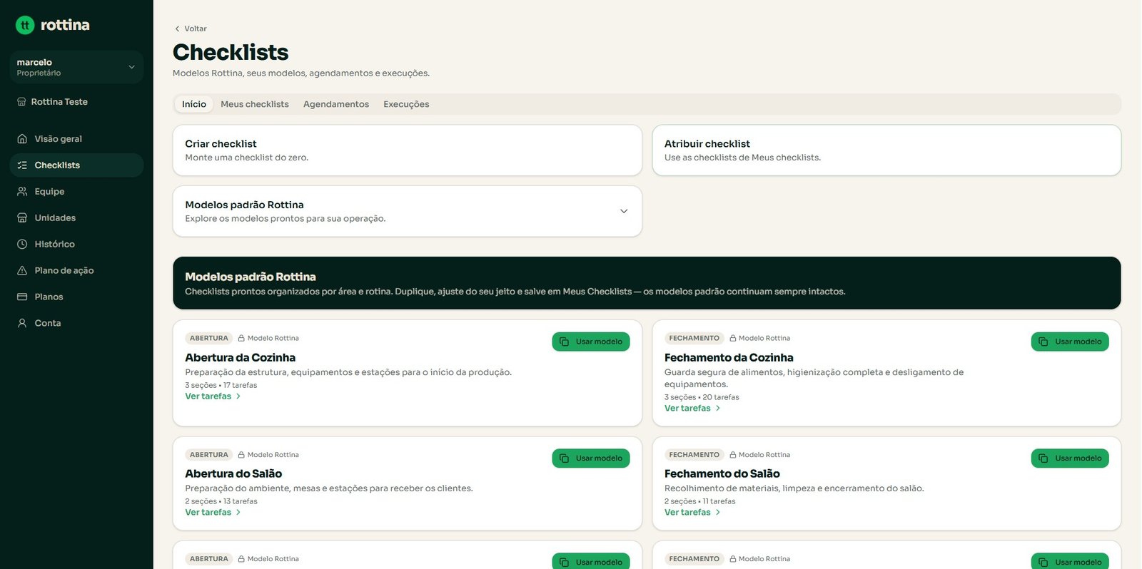Click the Voltar back link

190,29
